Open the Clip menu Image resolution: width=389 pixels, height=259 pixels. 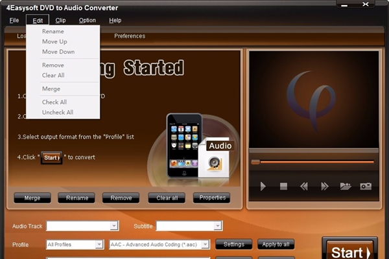(60, 20)
